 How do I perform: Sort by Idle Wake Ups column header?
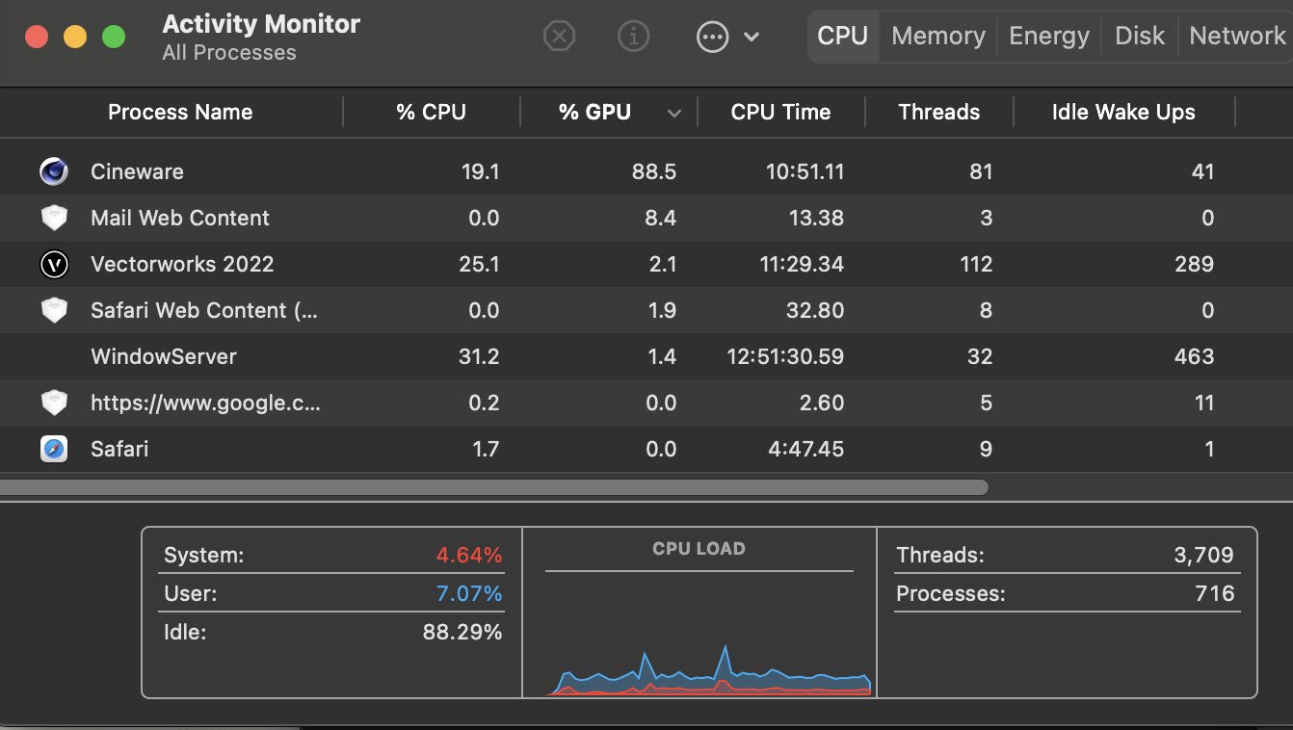click(1123, 112)
